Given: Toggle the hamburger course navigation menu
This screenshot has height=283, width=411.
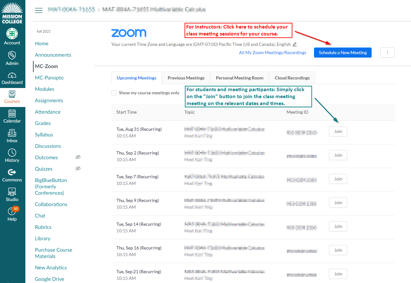Looking at the screenshot, I should (x=39, y=10).
